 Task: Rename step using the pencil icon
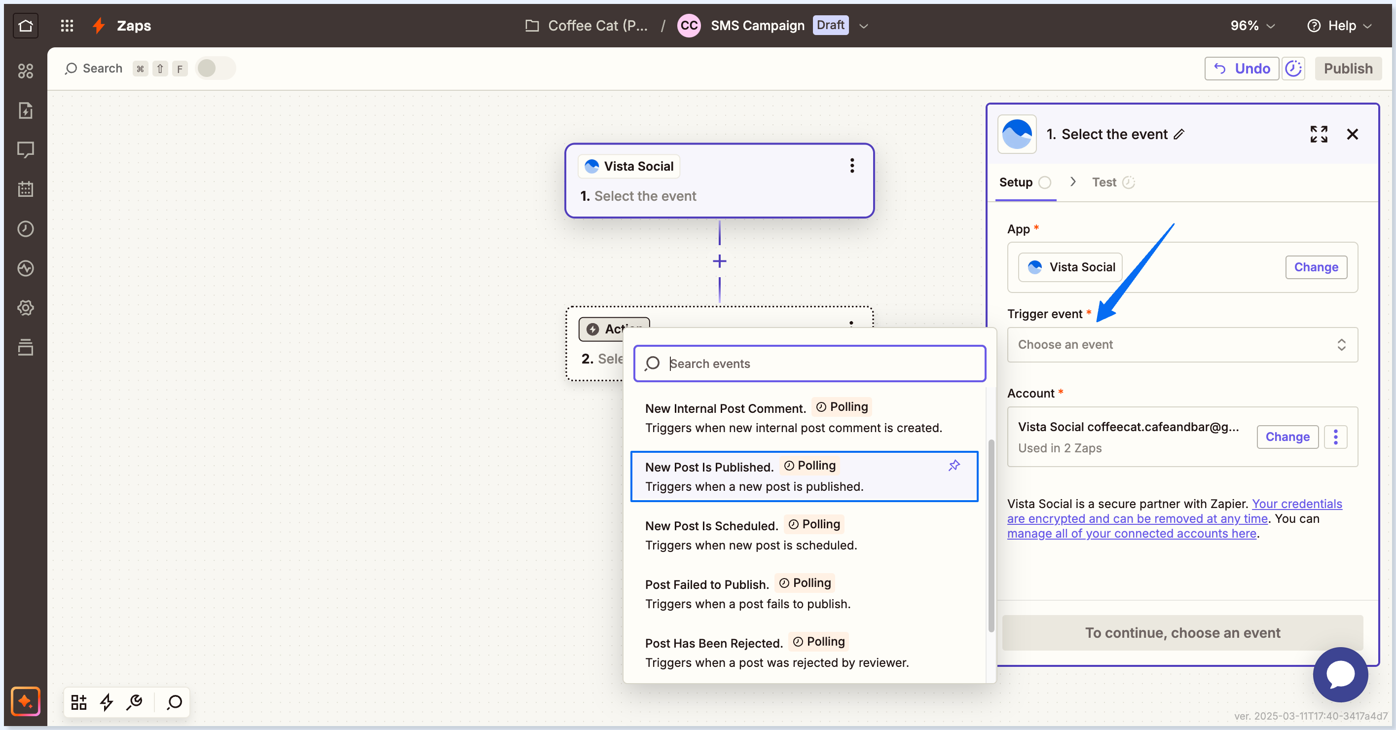pos(1179,134)
